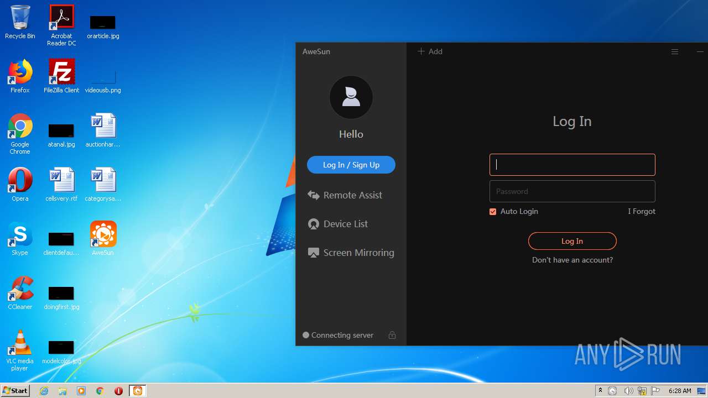This screenshot has height=398, width=708.
Task: Select the Google Chrome desktop icon
Action: tap(20, 134)
